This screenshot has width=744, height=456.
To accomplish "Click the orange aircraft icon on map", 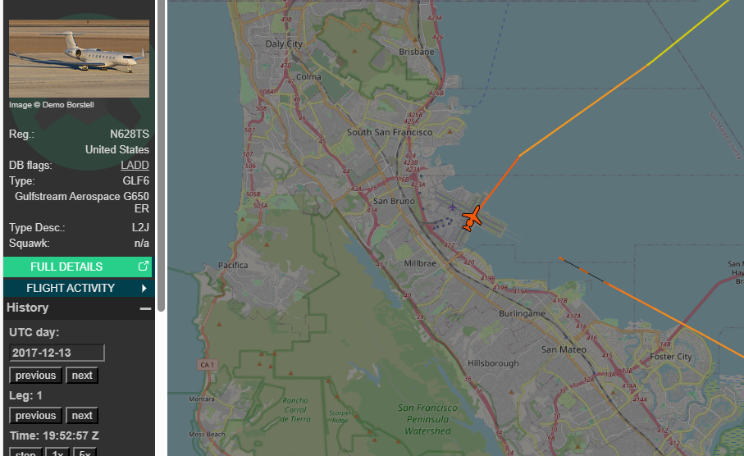I will 471,219.
